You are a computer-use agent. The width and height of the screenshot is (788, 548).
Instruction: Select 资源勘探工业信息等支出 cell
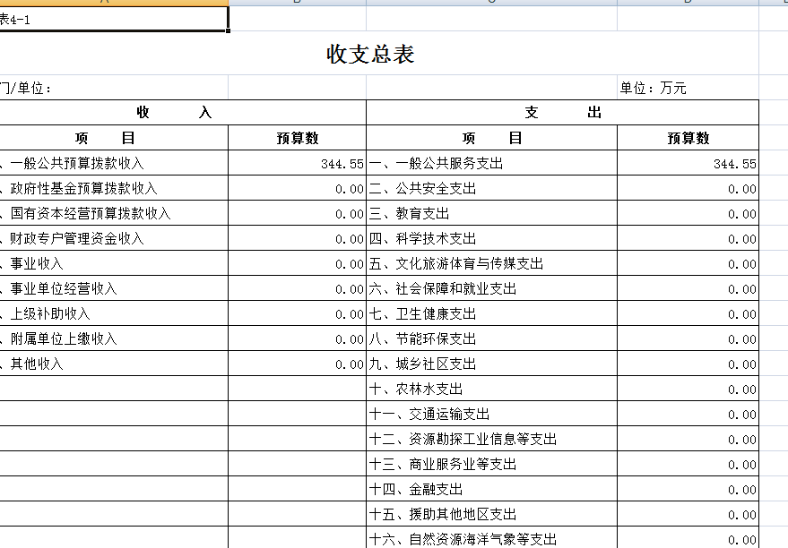pyautogui.click(x=492, y=439)
